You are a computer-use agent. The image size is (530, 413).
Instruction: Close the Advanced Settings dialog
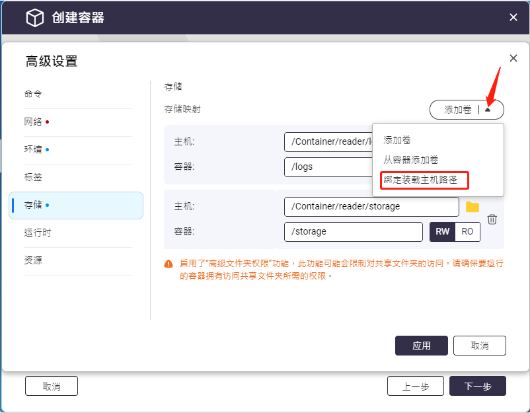point(513,58)
